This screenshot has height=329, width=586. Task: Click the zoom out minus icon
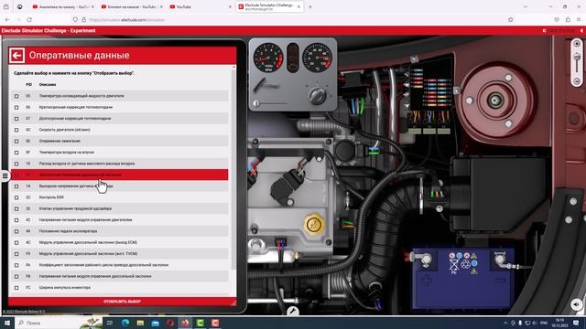coord(577,81)
